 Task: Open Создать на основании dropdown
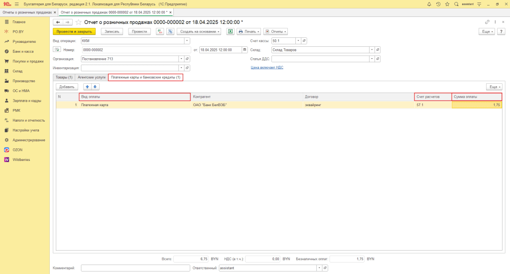(x=199, y=31)
